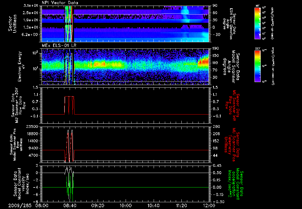This screenshot has height=209, width=302.
Task: Click the green 'Model Constant acceleration' axis label
Action: click(x=236, y=184)
